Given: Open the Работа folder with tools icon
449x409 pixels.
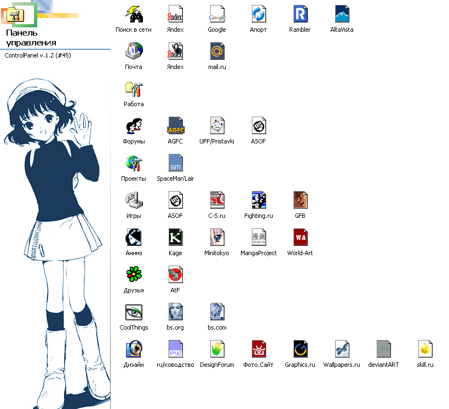Looking at the screenshot, I should pos(134,89).
